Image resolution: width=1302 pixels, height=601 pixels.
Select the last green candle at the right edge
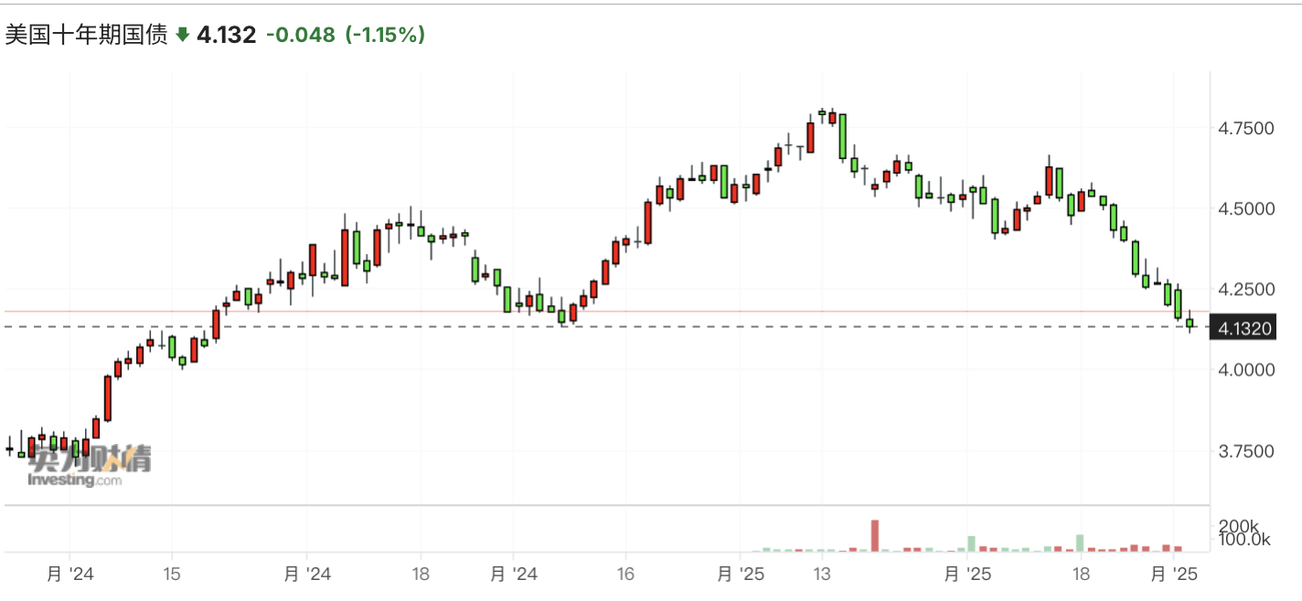[x=1190, y=322]
